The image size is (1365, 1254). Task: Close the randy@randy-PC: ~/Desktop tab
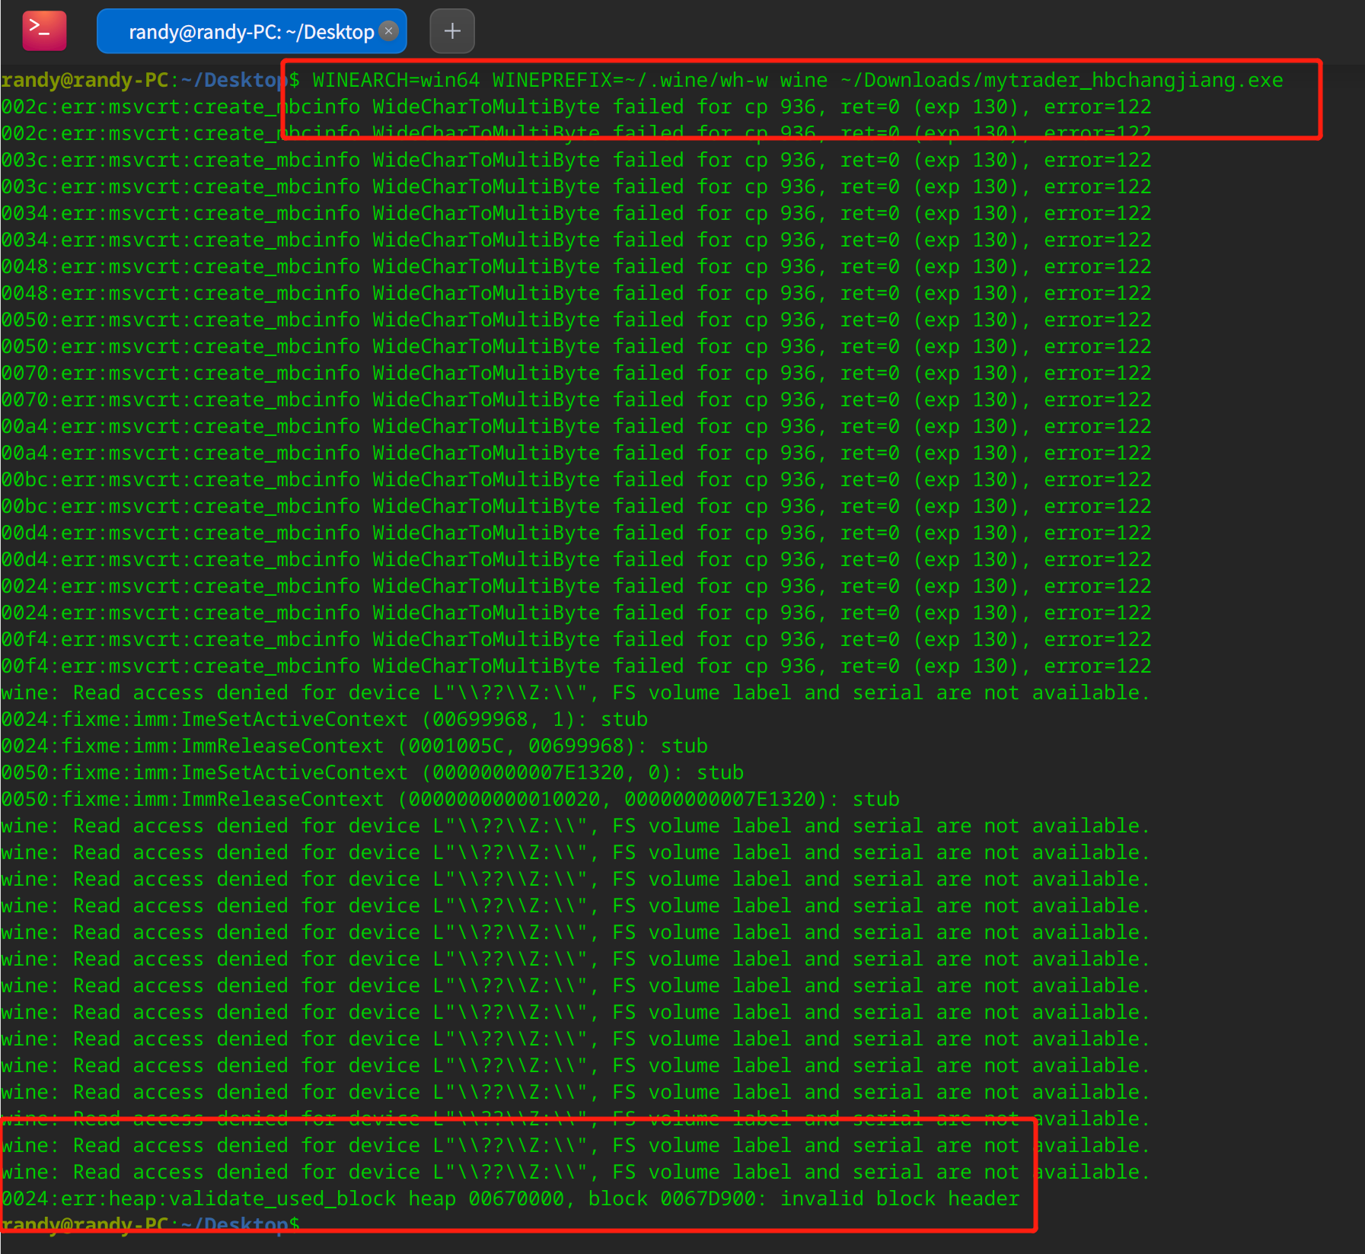coord(389,30)
